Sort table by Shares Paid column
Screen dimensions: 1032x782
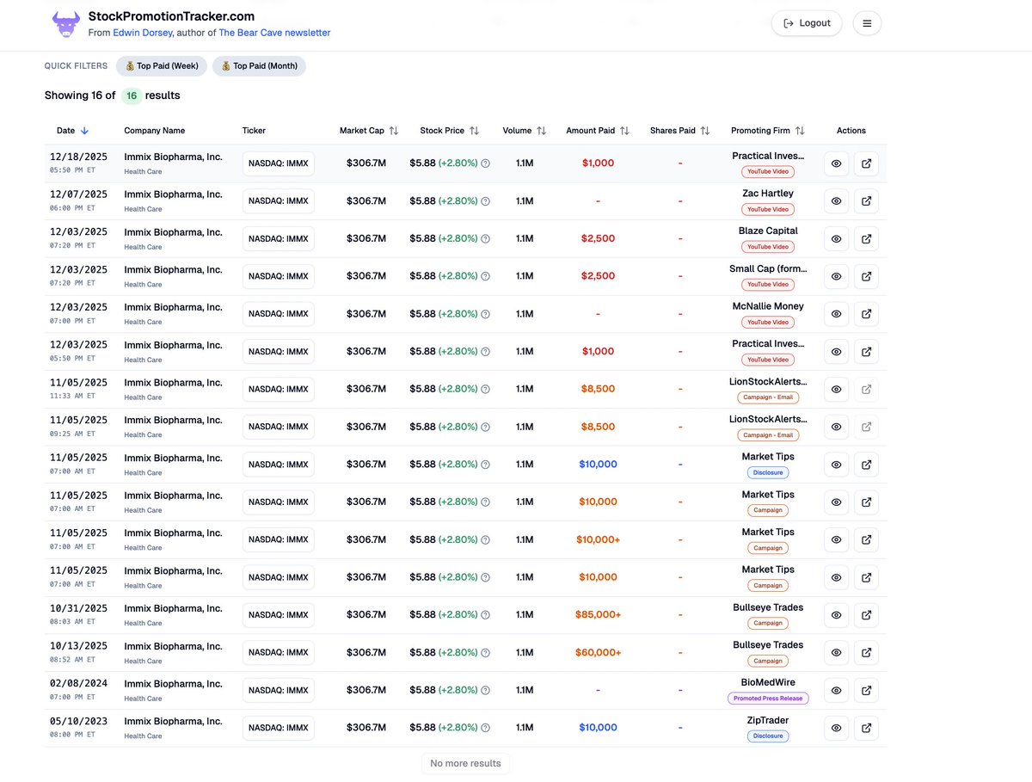(680, 131)
